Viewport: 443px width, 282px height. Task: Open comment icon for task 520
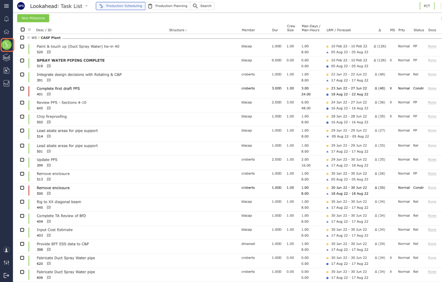tap(49, 52)
